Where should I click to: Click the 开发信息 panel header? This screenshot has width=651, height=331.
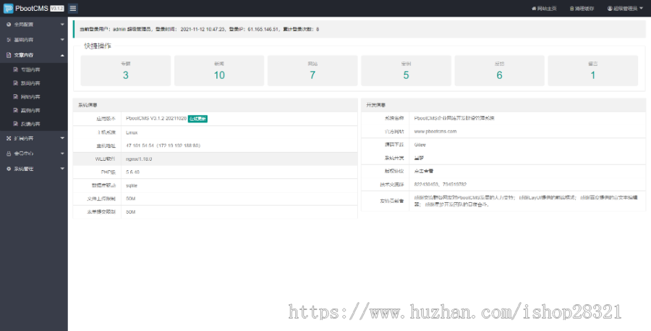tap(503, 105)
